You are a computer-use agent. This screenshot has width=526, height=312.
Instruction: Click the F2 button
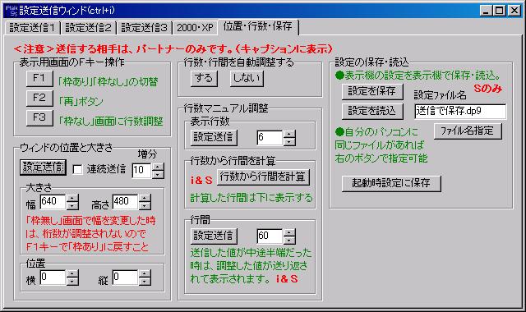click(39, 99)
